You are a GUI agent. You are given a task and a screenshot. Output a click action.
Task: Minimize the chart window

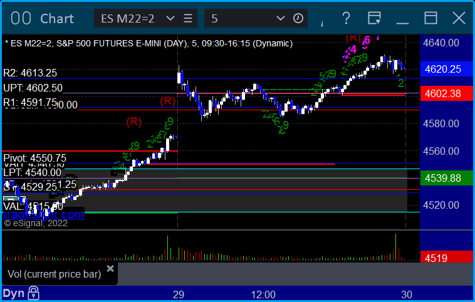tap(402, 23)
